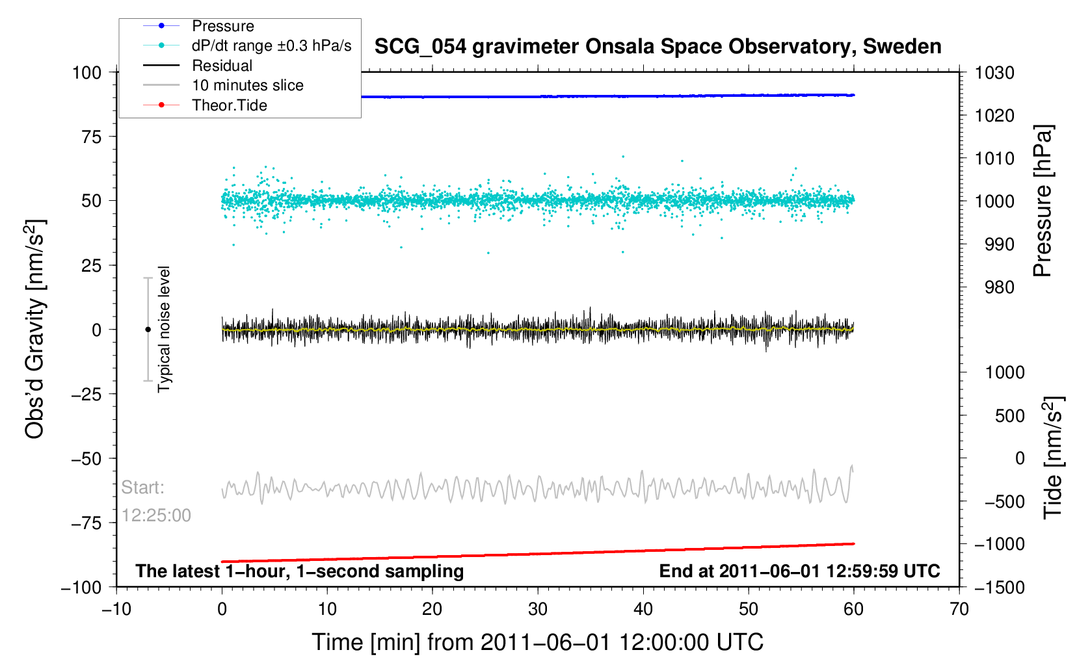Click the 'Start:' gray annotation text
Viewport: 1090px width, 663px height.
click(142, 487)
